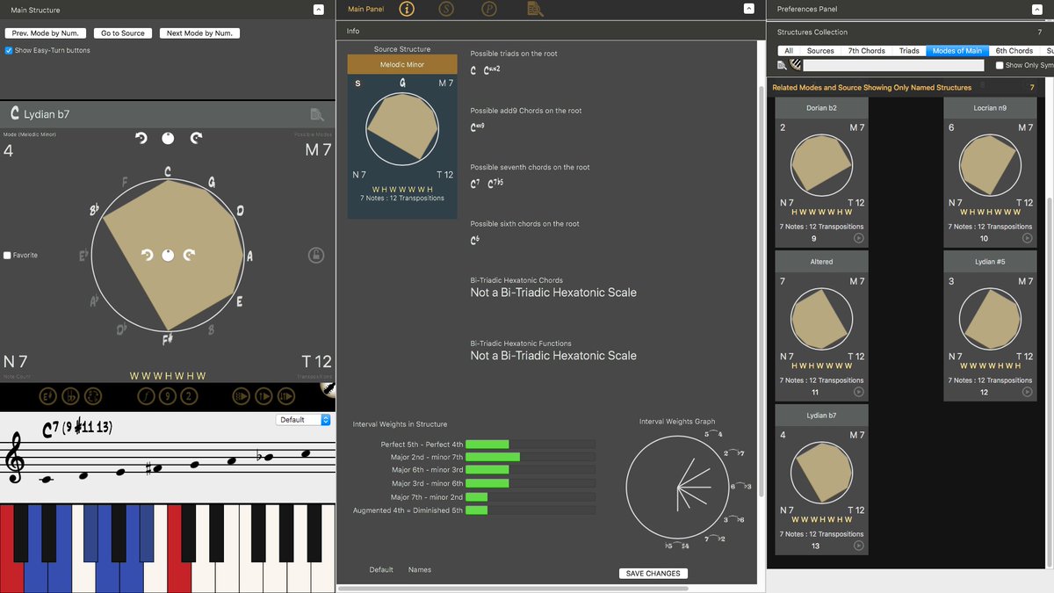Screen dimensions: 1054x593
Task: Click the Structures Collection search field
Action: [x=896, y=65]
